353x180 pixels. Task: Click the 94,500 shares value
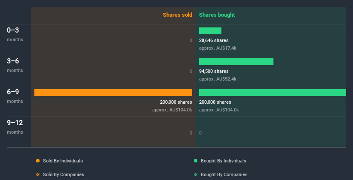[214, 71]
